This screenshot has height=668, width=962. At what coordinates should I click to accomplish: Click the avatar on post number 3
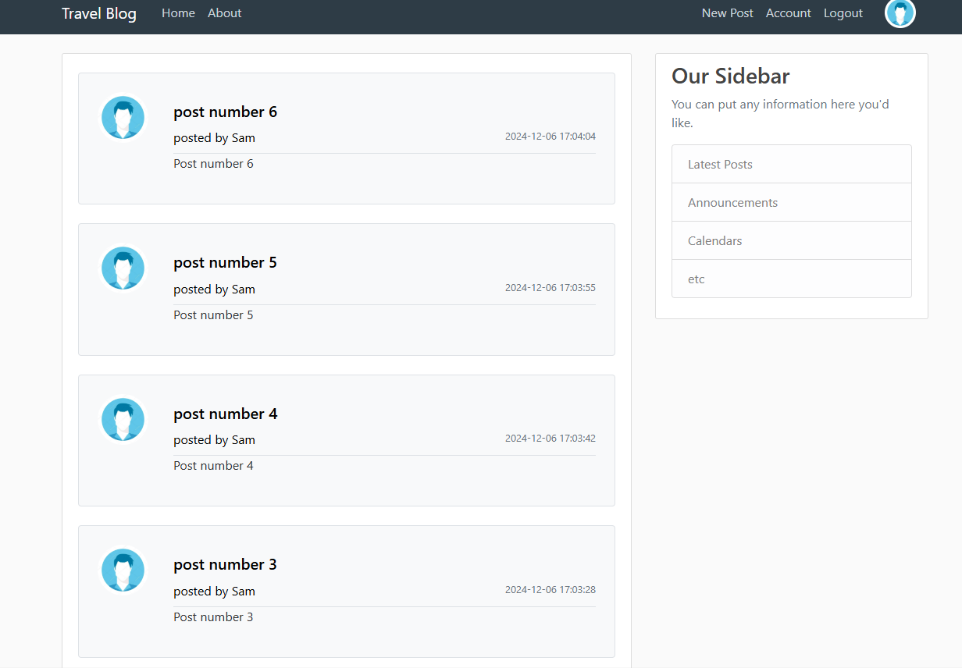click(x=123, y=570)
